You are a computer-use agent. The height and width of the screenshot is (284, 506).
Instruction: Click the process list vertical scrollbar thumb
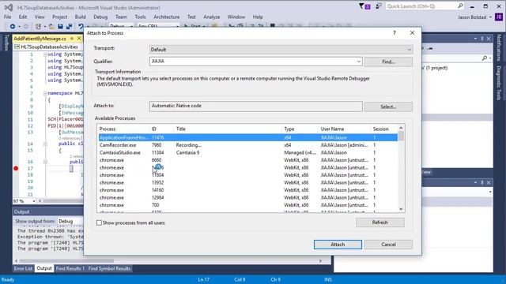click(401, 136)
